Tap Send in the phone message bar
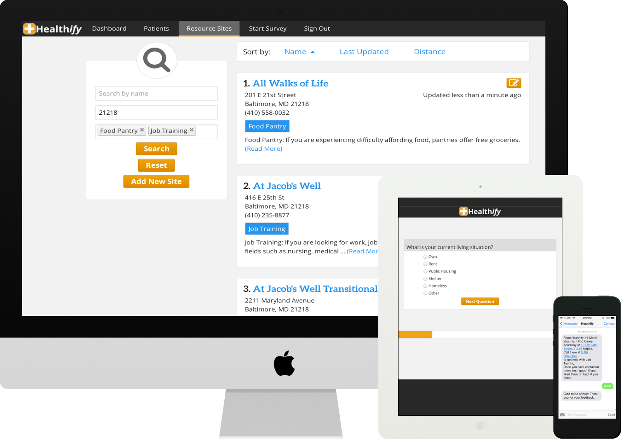 point(611,415)
